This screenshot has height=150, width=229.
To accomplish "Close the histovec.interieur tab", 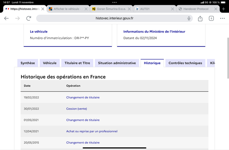I will [43, 9].
